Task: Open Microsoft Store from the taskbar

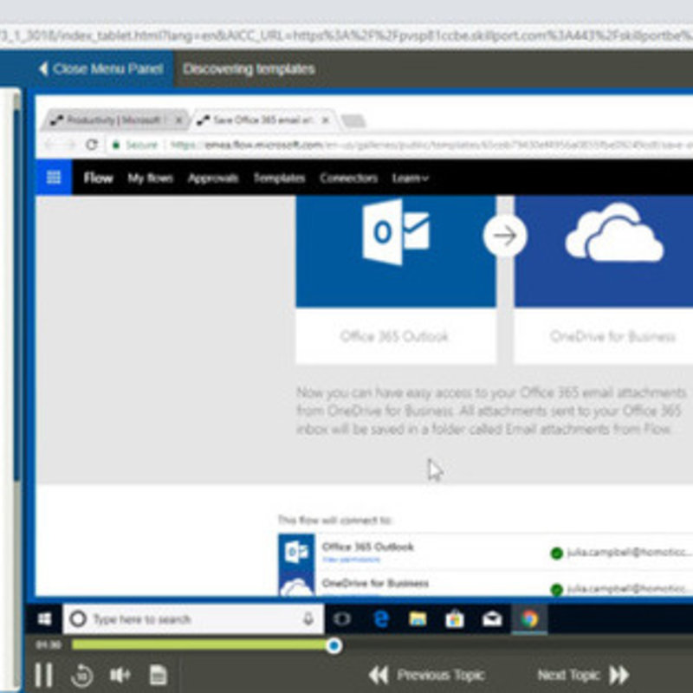Action: click(x=455, y=619)
